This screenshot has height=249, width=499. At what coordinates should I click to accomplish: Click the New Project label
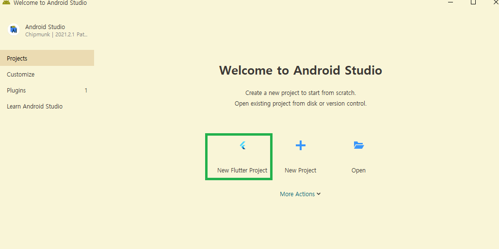[x=301, y=171]
